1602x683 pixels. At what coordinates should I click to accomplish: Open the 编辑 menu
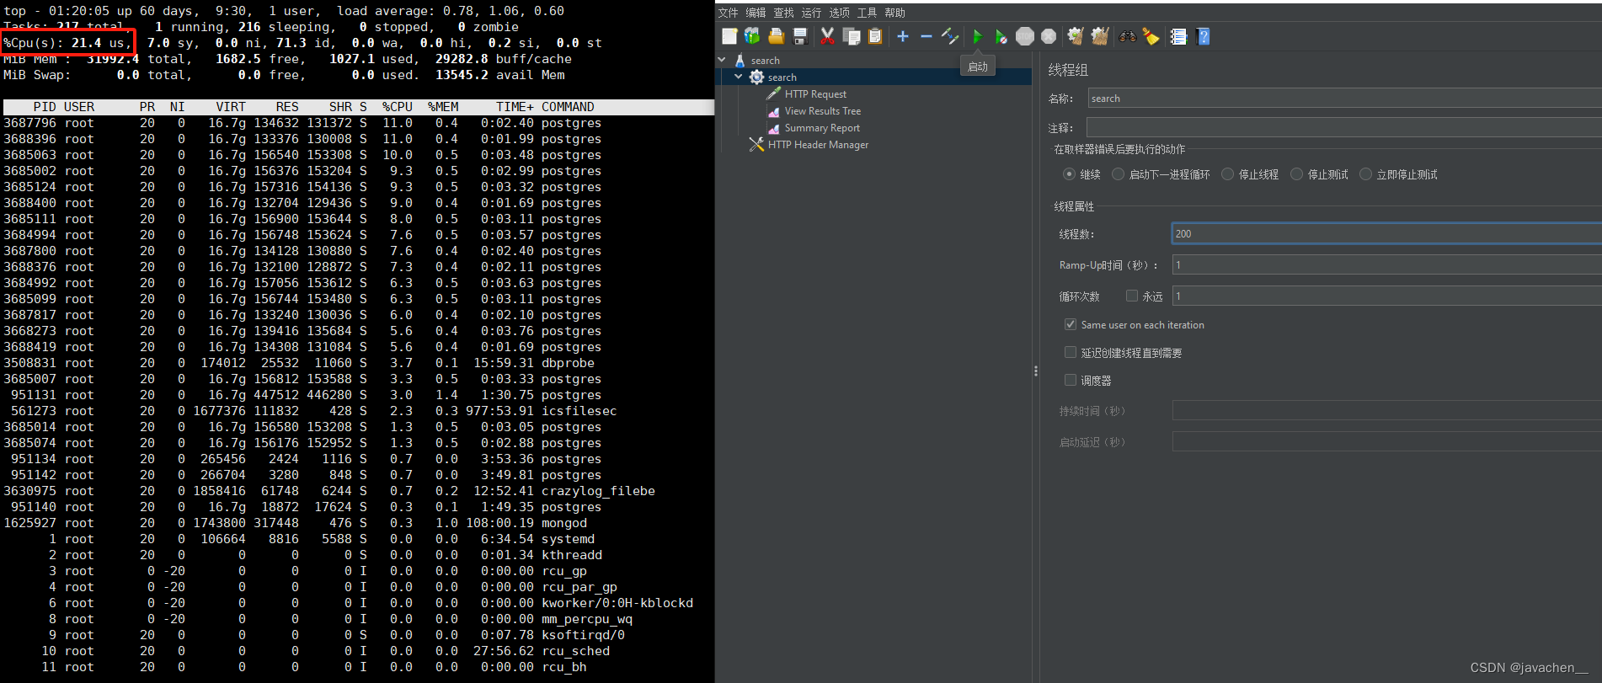756,13
